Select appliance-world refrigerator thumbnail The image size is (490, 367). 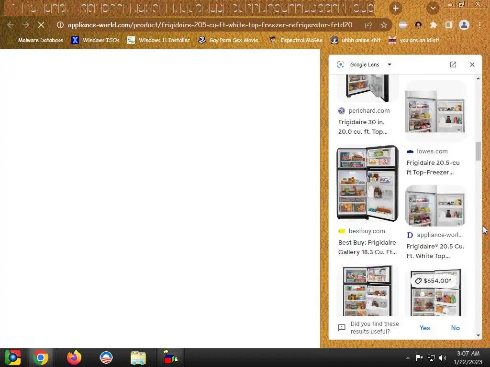pyautogui.click(x=434, y=205)
